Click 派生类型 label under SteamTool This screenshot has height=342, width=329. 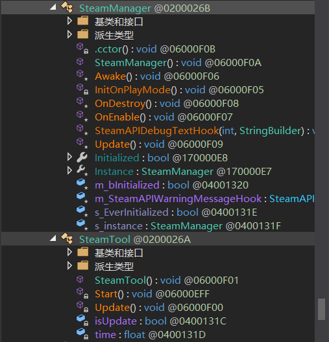(x=114, y=266)
